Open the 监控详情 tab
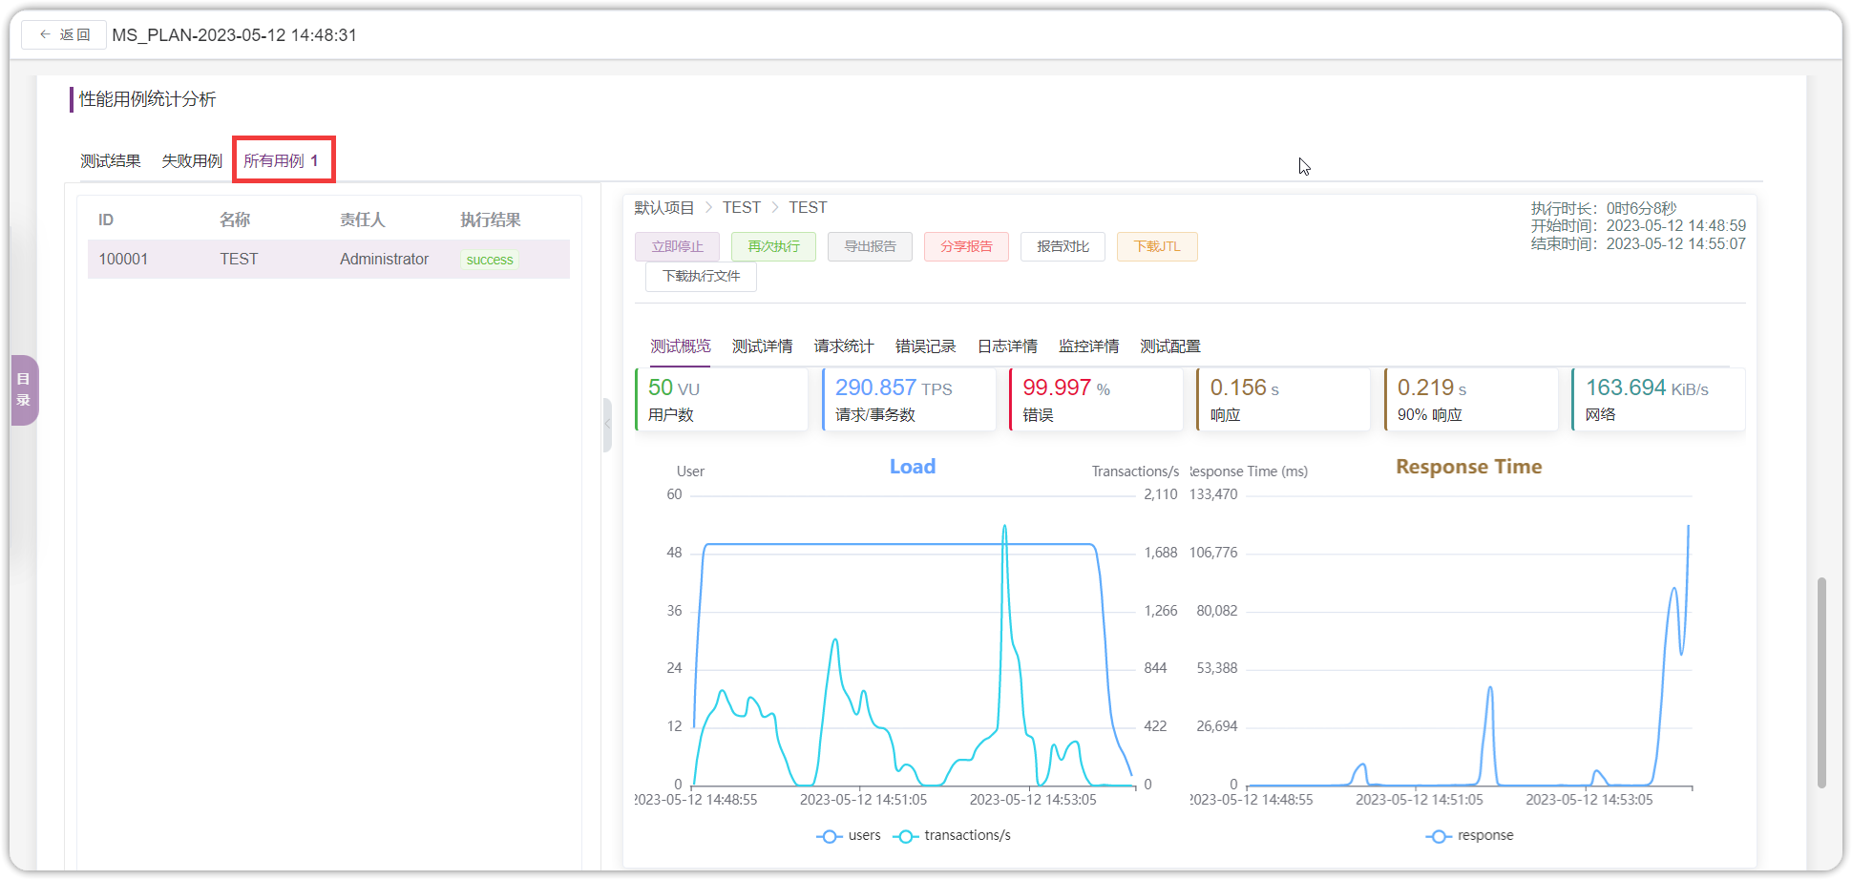 [1088, 346]
